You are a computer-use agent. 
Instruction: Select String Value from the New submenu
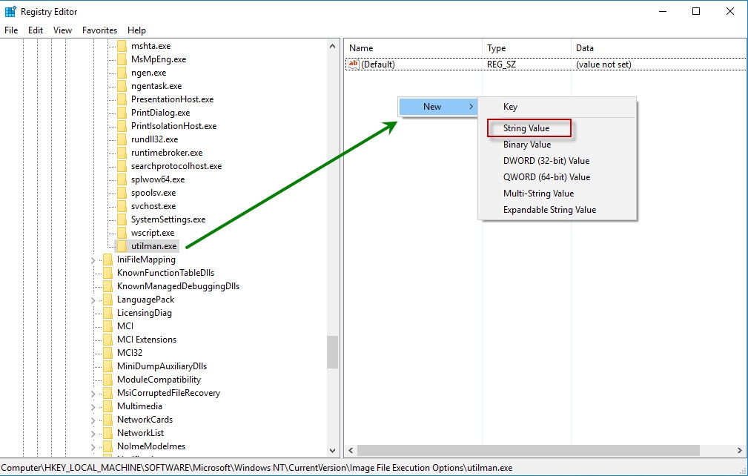tap(528, 128)
